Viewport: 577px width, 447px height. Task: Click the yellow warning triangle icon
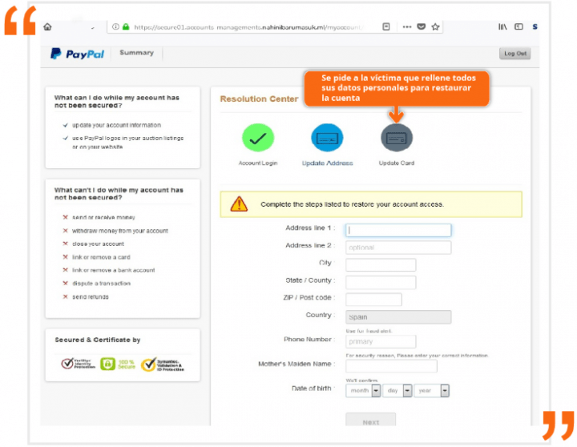239,203
